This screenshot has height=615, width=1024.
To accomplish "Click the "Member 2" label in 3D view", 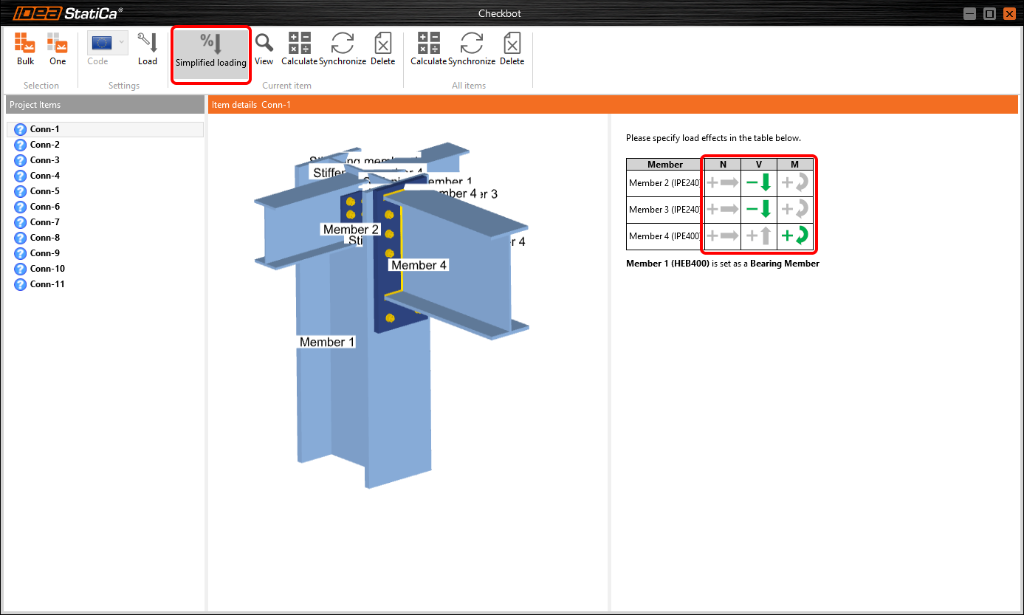I will coord(351,230).
